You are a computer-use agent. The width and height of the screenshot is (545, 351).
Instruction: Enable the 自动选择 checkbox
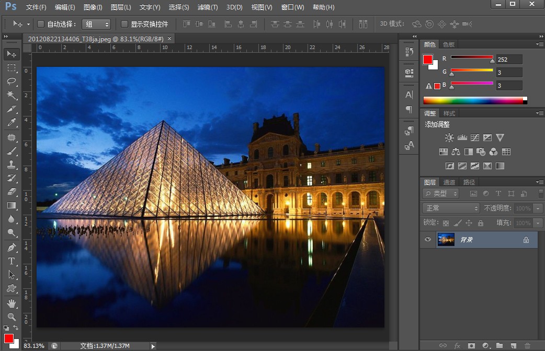point(41,24)
